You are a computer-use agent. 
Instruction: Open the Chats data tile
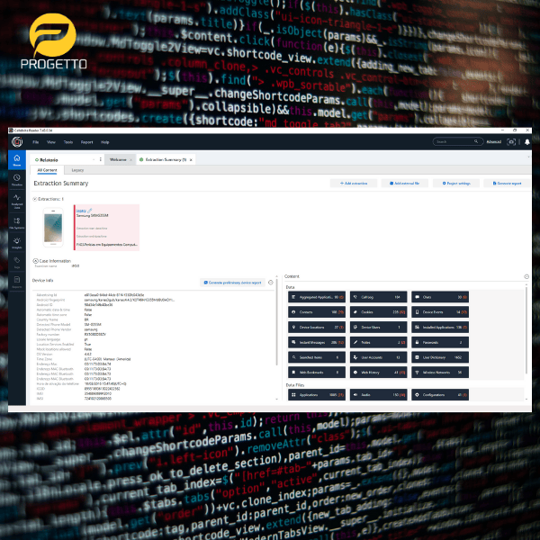440,296
